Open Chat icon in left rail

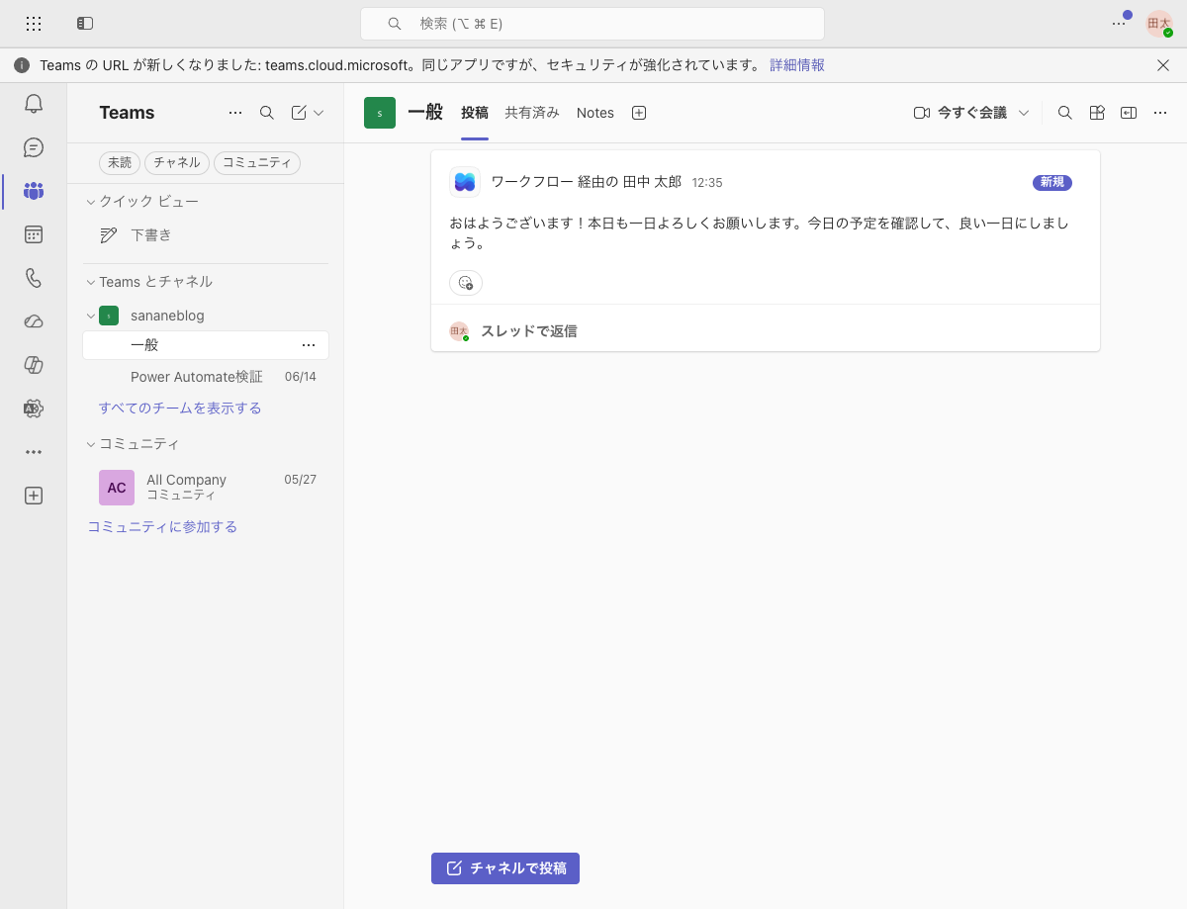(x=34, y=147)
